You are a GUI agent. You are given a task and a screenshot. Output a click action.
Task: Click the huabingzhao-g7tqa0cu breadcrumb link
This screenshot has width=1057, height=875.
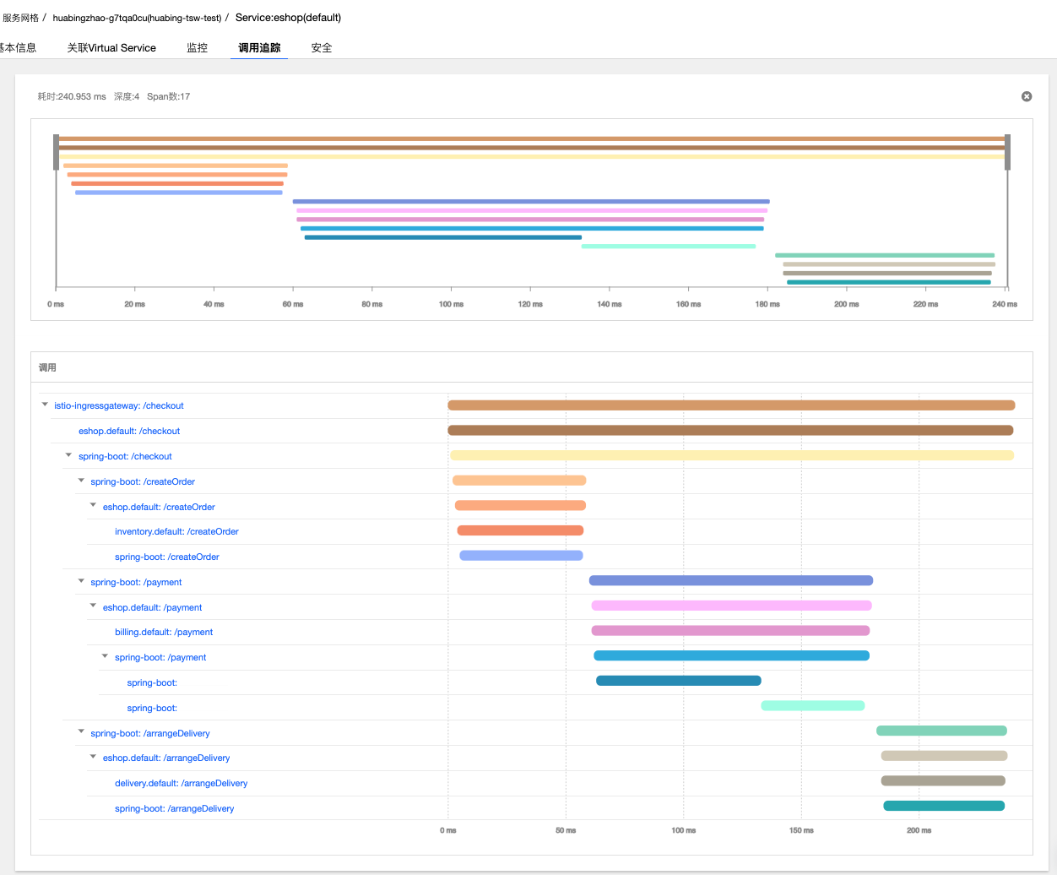[x=137, y=18]
